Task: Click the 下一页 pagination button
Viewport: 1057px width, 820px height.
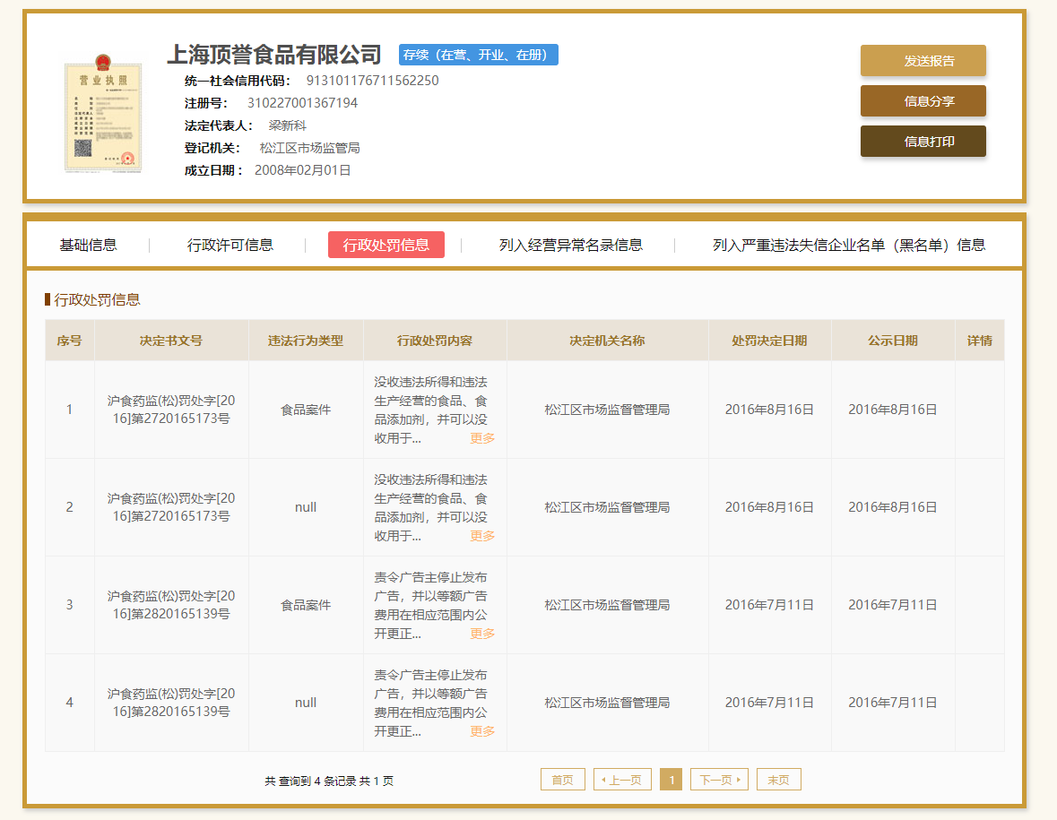Action: click(719, 780)
